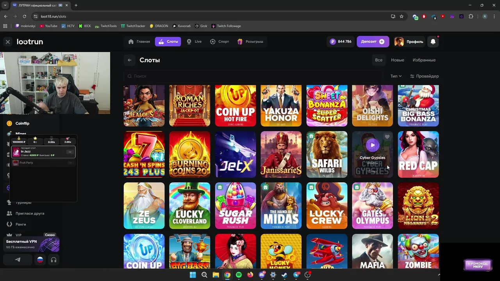Image resolution: width=500 pixels, height=281 pixels.
Task: Open the Safari Wilds slot
Action: tap(327, 155)
